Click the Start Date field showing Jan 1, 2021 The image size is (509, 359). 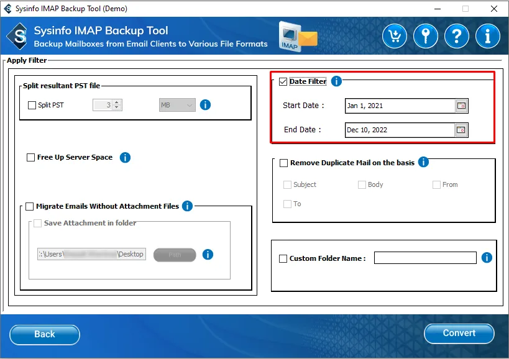tap(400, 106)
